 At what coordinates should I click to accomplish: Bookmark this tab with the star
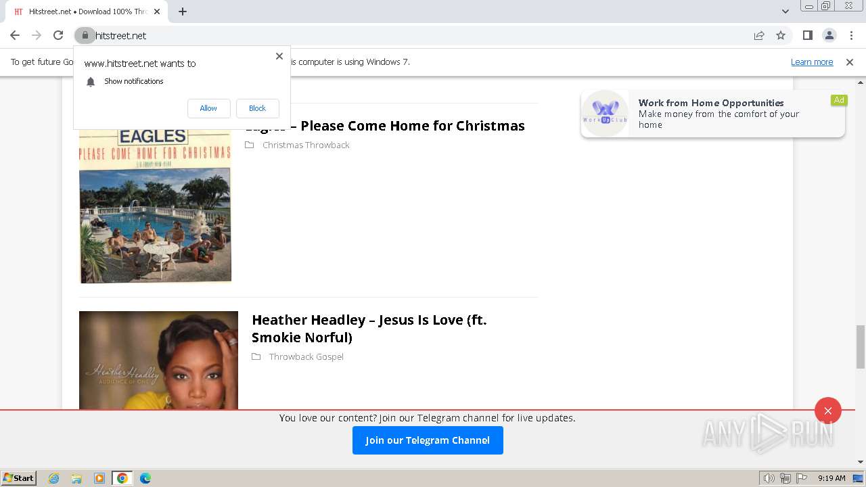click(x=781, y=35)
